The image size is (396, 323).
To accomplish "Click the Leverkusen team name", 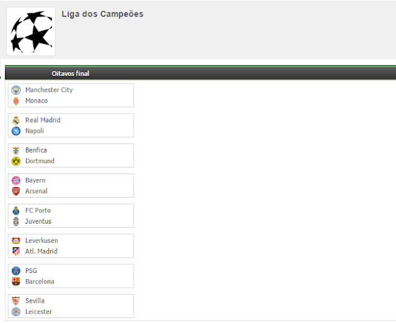I will [x=41, y=240].
